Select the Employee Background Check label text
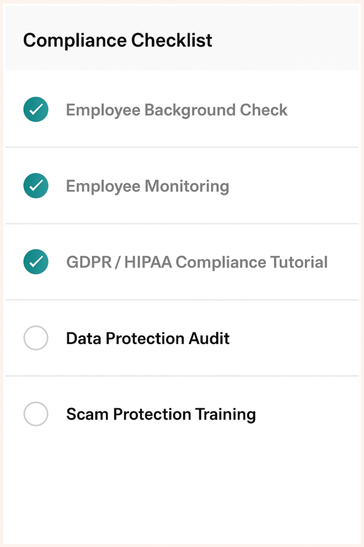 click(x=177, y=110)
